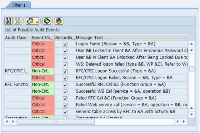Screen dimensions: 200x133
Task: Select Critical cell for Failed RFC Call row
Action: pos(43,98)
